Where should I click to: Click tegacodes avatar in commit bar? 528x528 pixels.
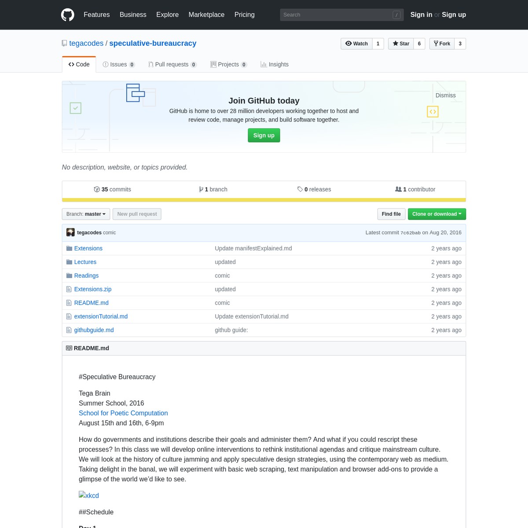pyautogui.click(x=70, y=232)
